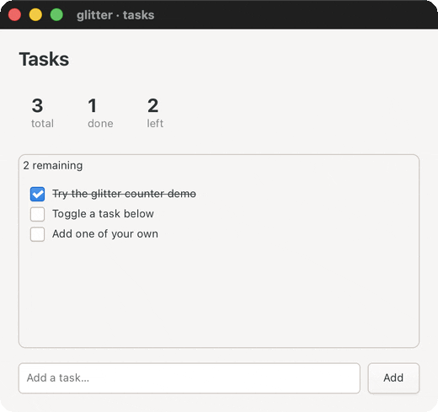Image resolution: width=438 pixels, height=412 pixels.
Task: Click the Add button
Action: (x=393, y=378)
